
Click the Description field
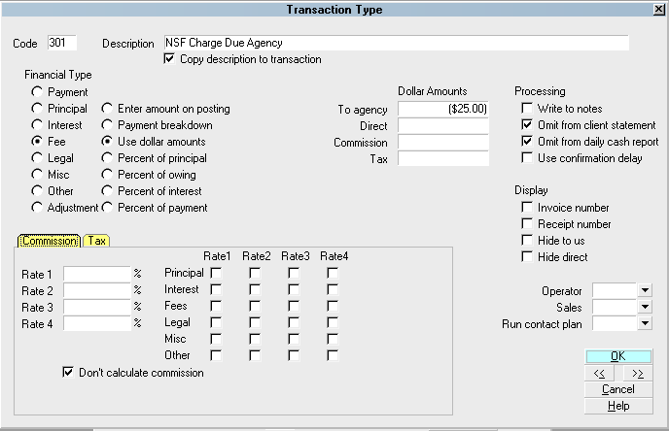coord(397,43)
